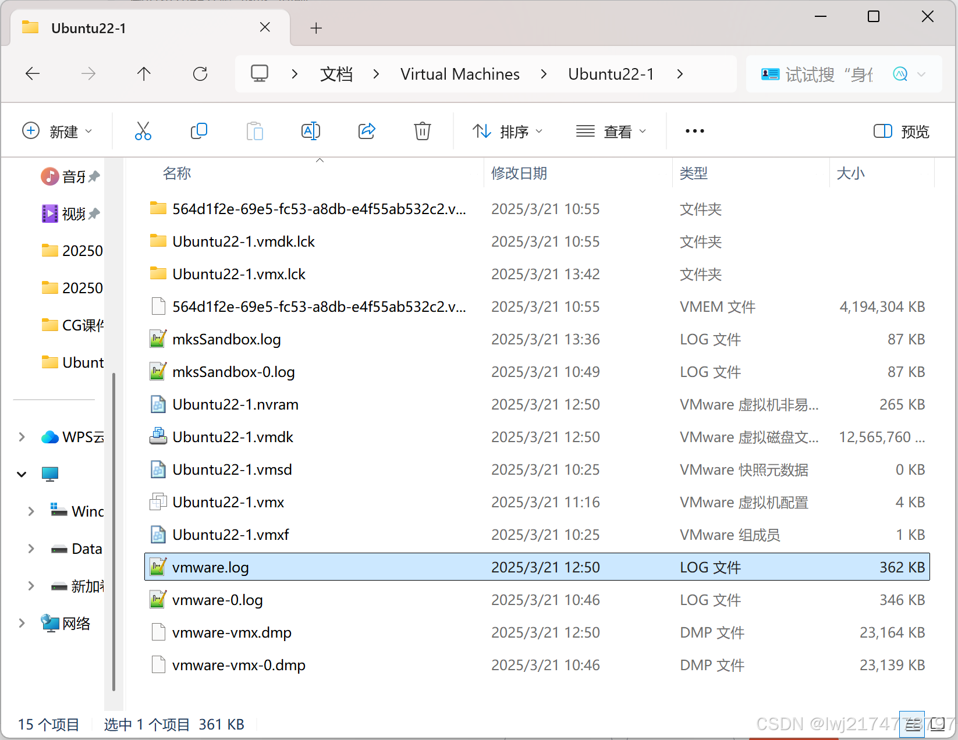Switch to large thumbnails view icon in status bar

coord(938,724)
